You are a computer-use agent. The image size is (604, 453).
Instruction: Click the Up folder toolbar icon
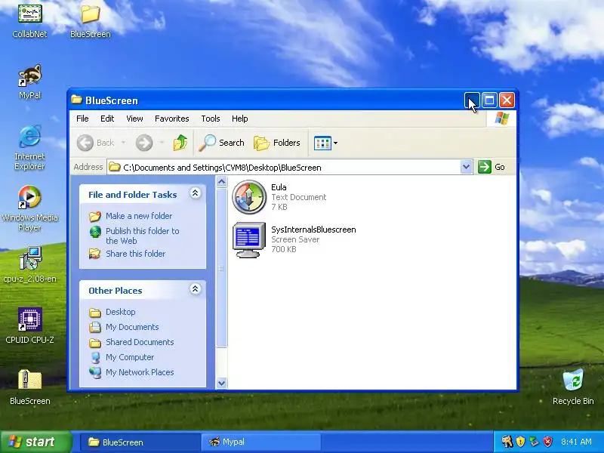coord(180,143)
